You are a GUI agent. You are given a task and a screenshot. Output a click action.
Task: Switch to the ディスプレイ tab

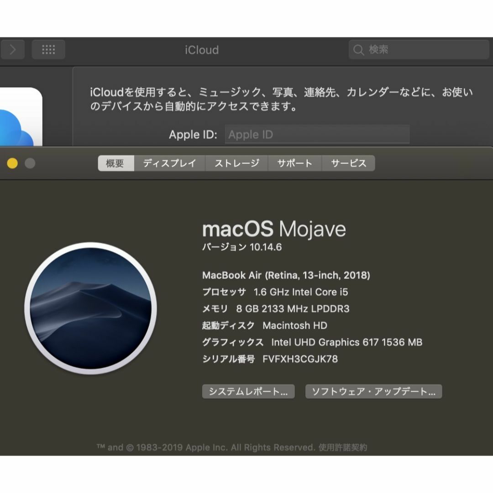tap(169, 163)
